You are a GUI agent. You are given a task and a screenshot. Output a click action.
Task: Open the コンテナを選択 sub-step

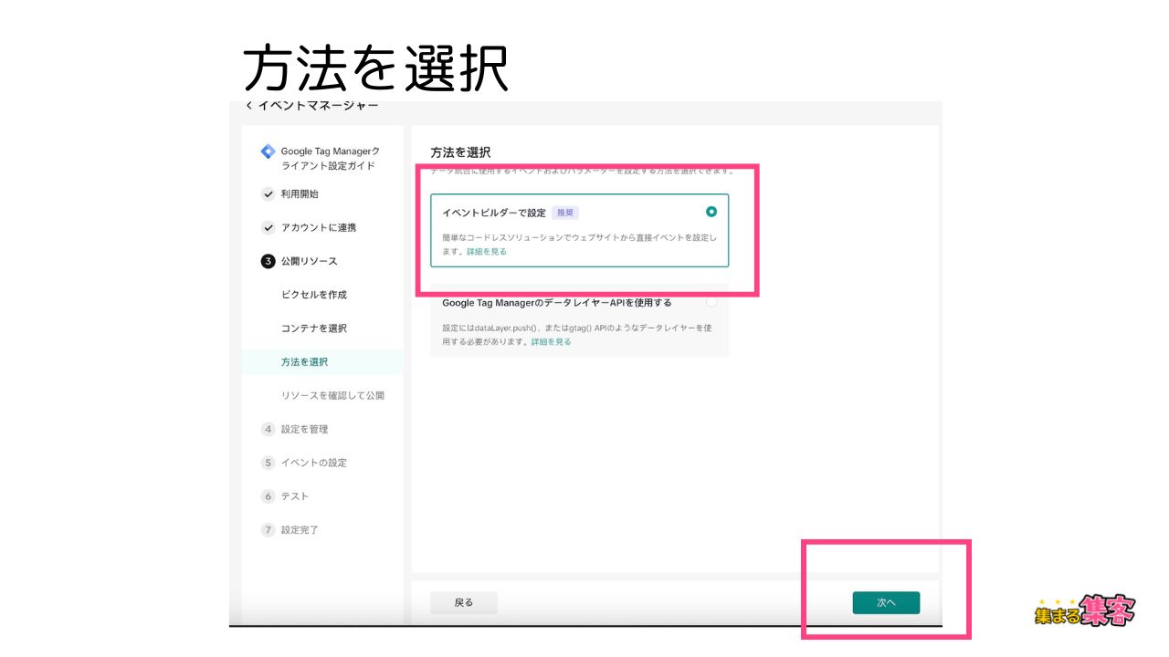[314, 328]
